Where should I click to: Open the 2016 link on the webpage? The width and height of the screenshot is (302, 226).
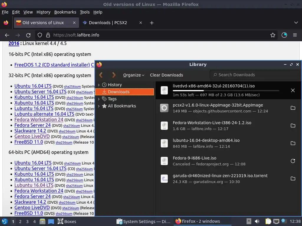tap(14, 44)
